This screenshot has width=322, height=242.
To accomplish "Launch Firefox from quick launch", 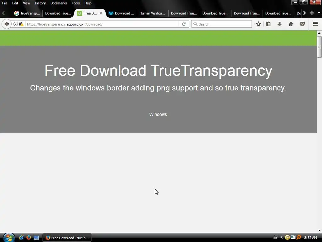I will pos(28,238).
